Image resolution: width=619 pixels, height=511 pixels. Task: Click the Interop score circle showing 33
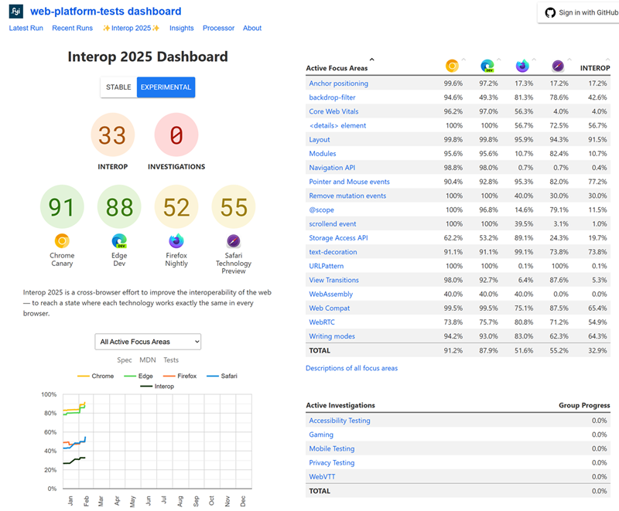pos(113,136)
